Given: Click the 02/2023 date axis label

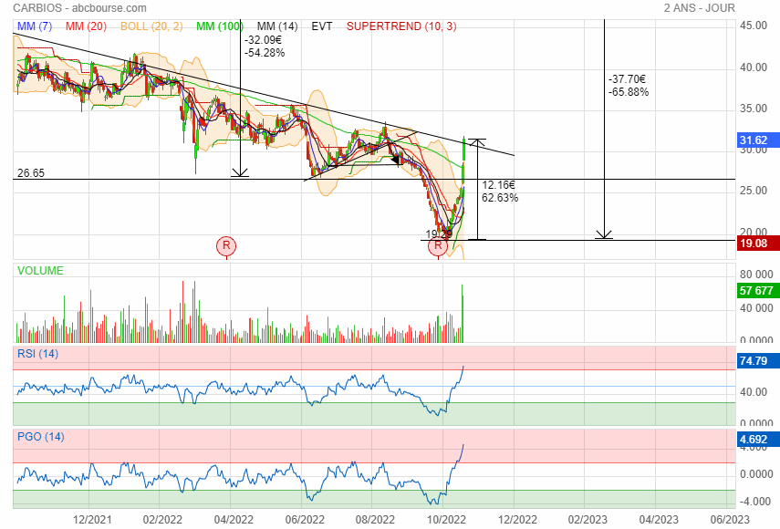Looking at the screenshot, I should point(588,520).
